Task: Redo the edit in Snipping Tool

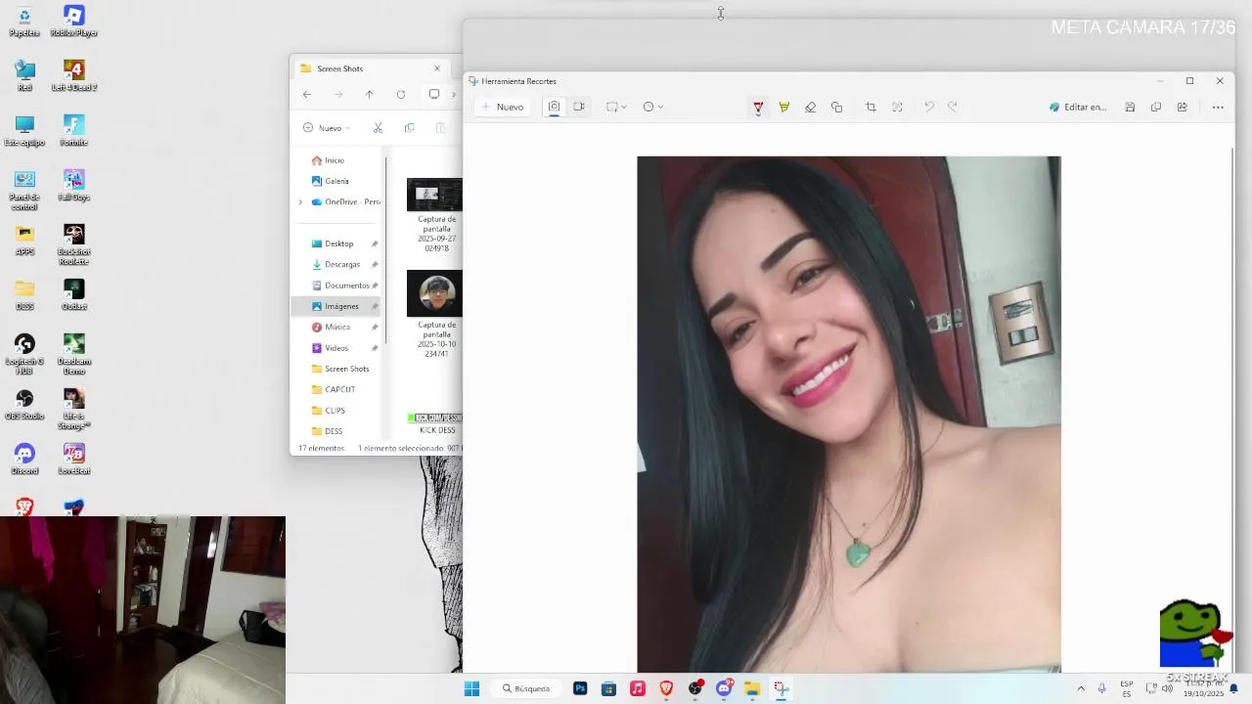Action: [953, 107]
